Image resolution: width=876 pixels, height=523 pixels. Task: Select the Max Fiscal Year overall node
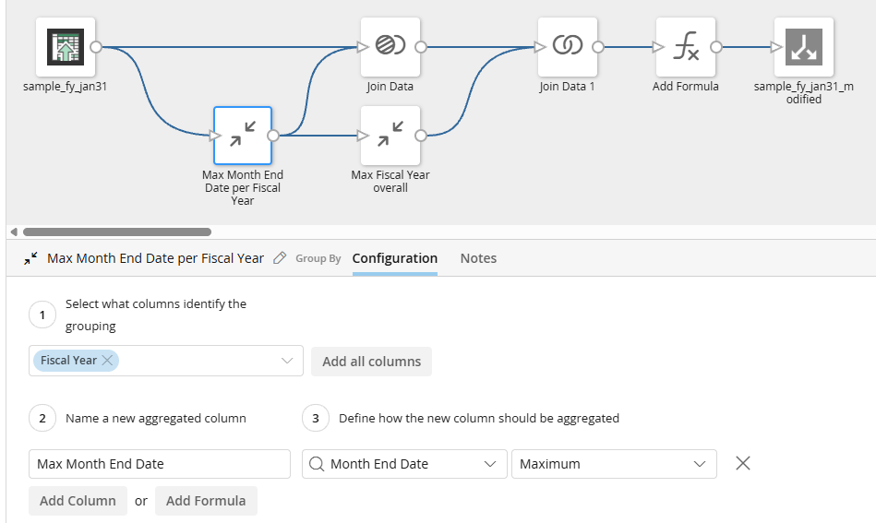pyautogui.click(x=390, y=136)
